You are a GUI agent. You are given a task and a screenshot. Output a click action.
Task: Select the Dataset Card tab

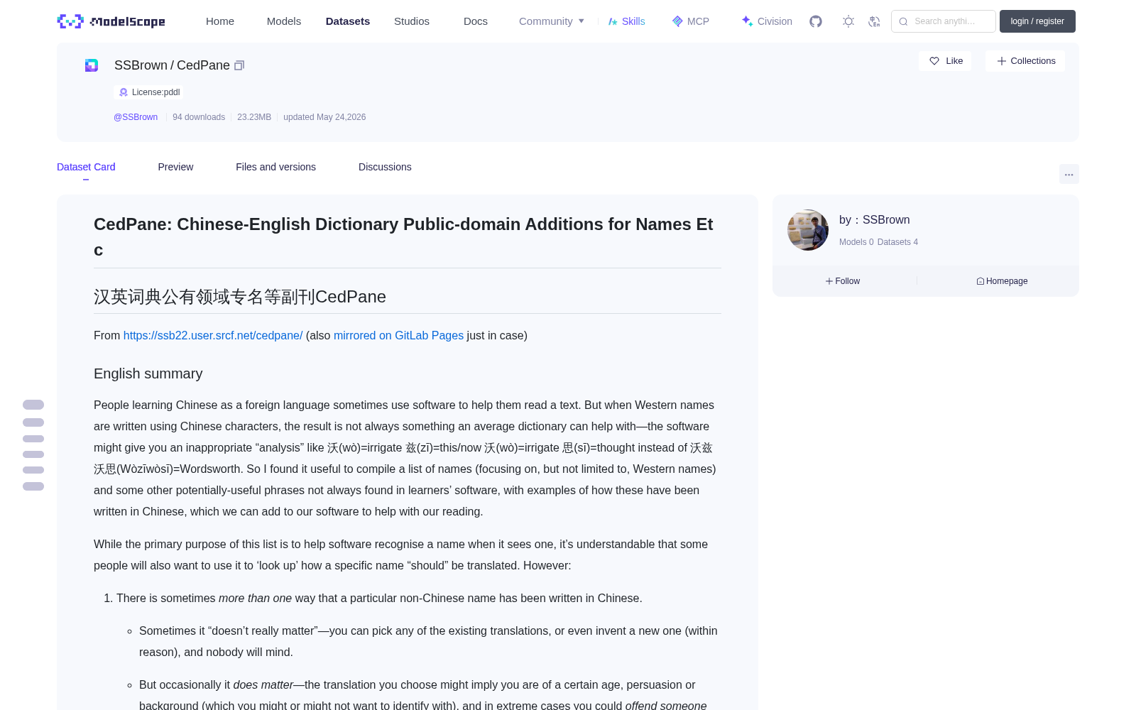pos(86,167)
